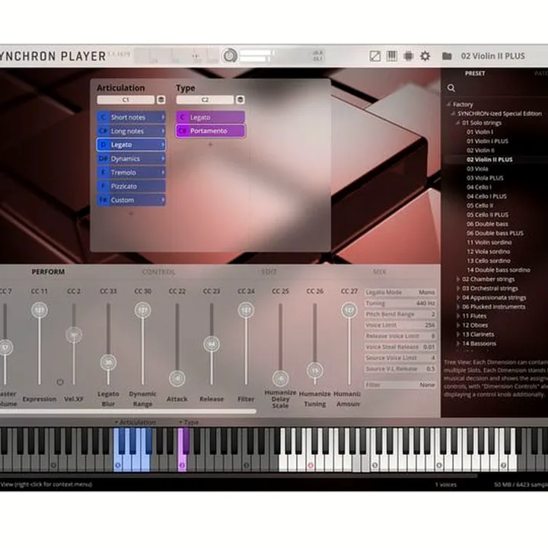Open the engine chip icon settings
Screen dimensions: 548x548
[x=408, y=56]
